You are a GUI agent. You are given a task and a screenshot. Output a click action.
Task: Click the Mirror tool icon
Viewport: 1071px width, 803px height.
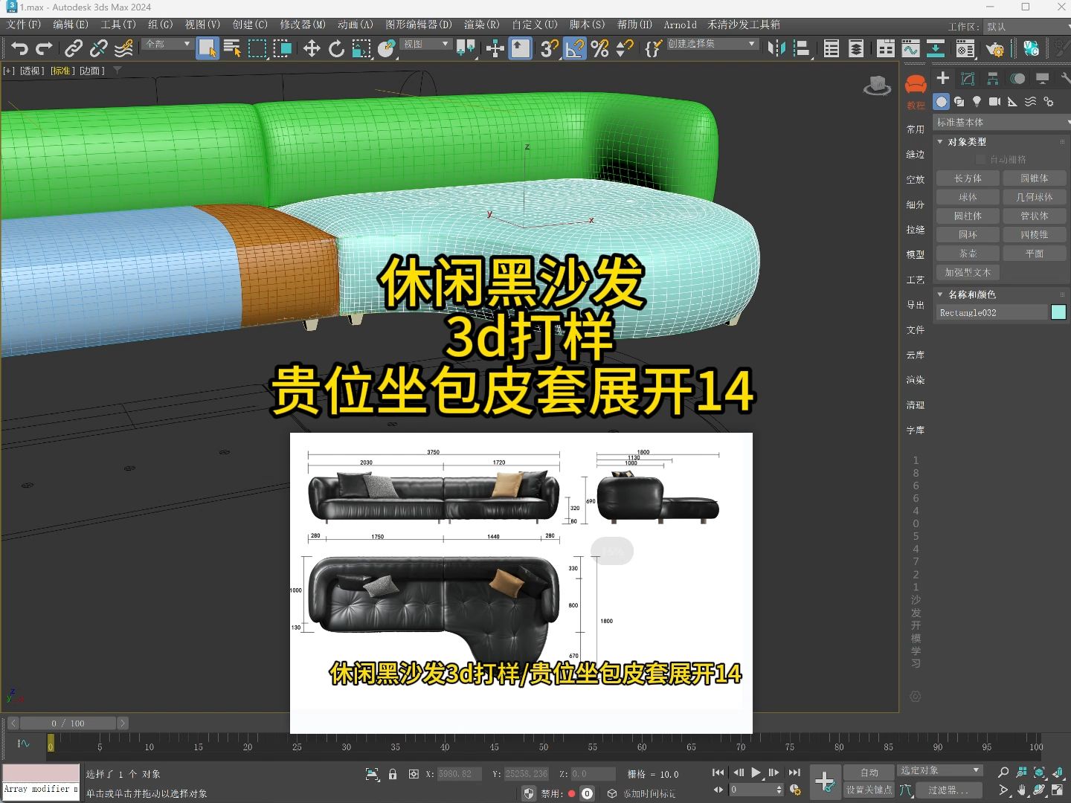[x=776, y=49]
